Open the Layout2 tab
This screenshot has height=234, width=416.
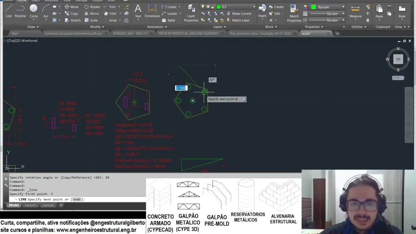click(48, 205)
